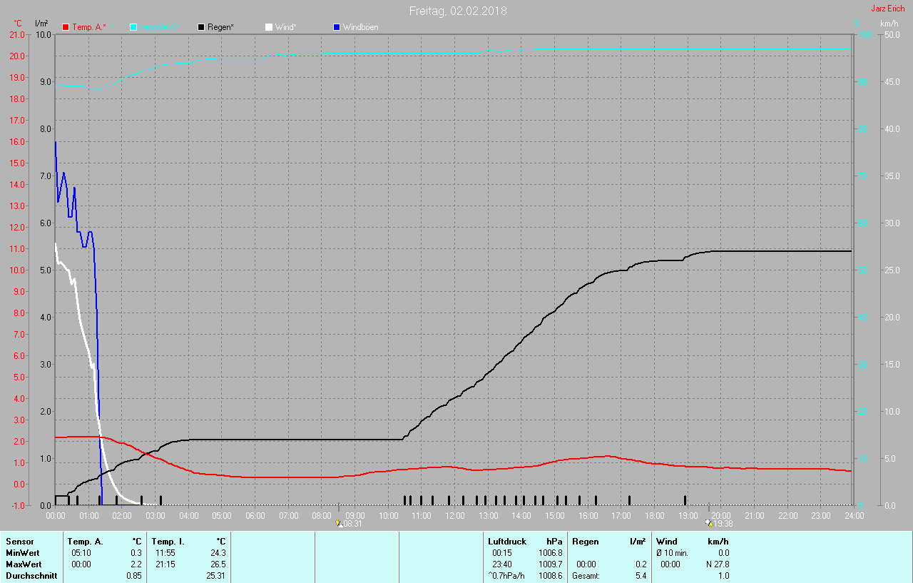This screenshot has height=583, width=913.
Task: Click the Regen Gesamt value 5.4
Action: click(x=641, y=576)
